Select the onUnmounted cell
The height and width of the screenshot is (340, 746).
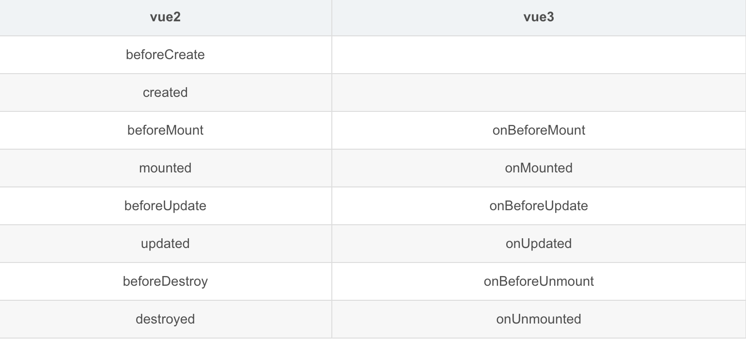coord(539,319)
